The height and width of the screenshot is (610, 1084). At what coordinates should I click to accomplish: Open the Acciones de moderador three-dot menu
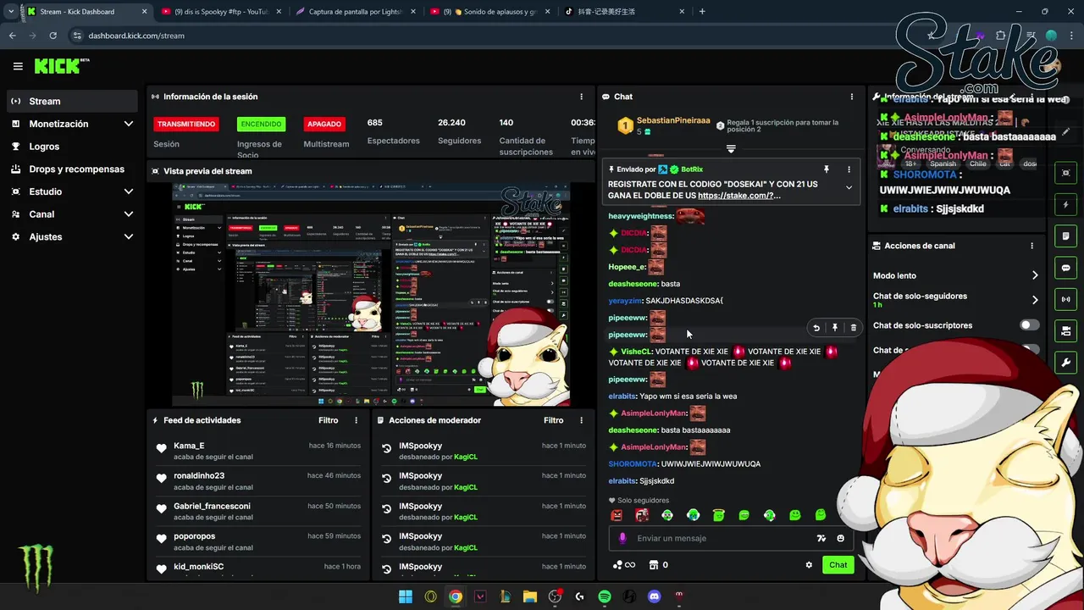(x=581, y=420)
